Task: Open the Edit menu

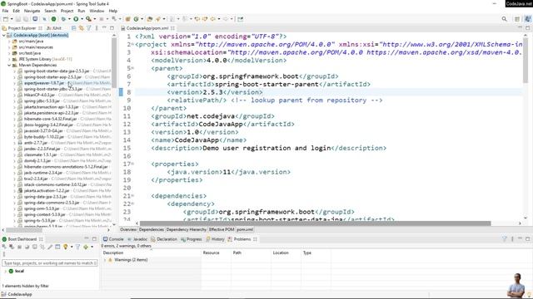Action: (x=17, y=11)
